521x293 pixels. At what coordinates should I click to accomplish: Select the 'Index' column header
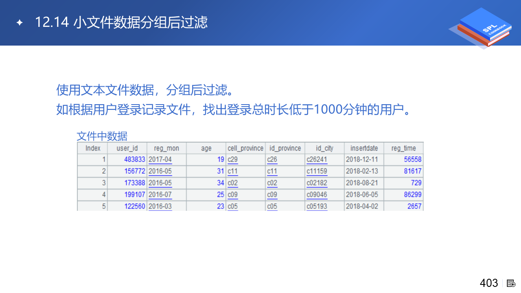[x=92, y=148]
